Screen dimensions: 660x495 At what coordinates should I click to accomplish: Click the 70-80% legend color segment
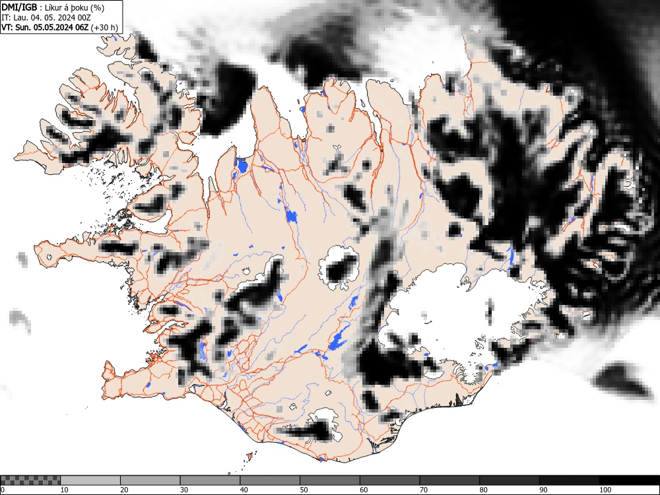(449, 480)
